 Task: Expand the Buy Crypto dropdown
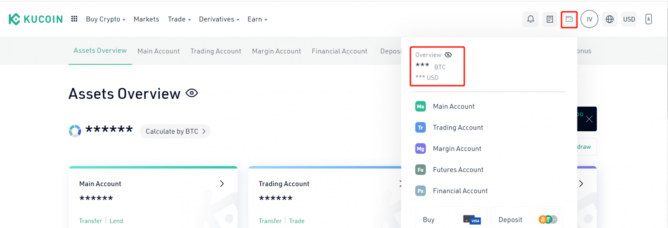[x=105, y=19]
